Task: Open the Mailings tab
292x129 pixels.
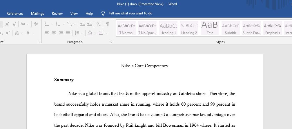Action: tap(38, 14)
